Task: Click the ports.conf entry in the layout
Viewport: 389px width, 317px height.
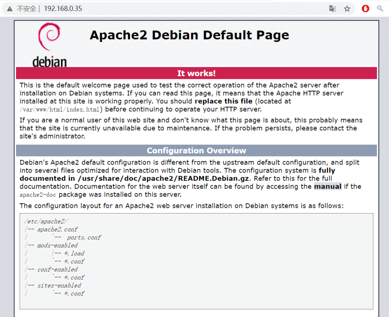Action: [x=84, y=237]
